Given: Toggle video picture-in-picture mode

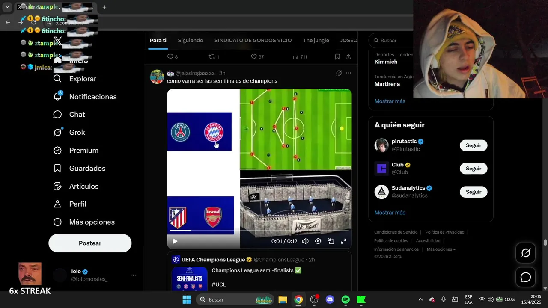Looking at the screenshot, I should tap(331, 241).
